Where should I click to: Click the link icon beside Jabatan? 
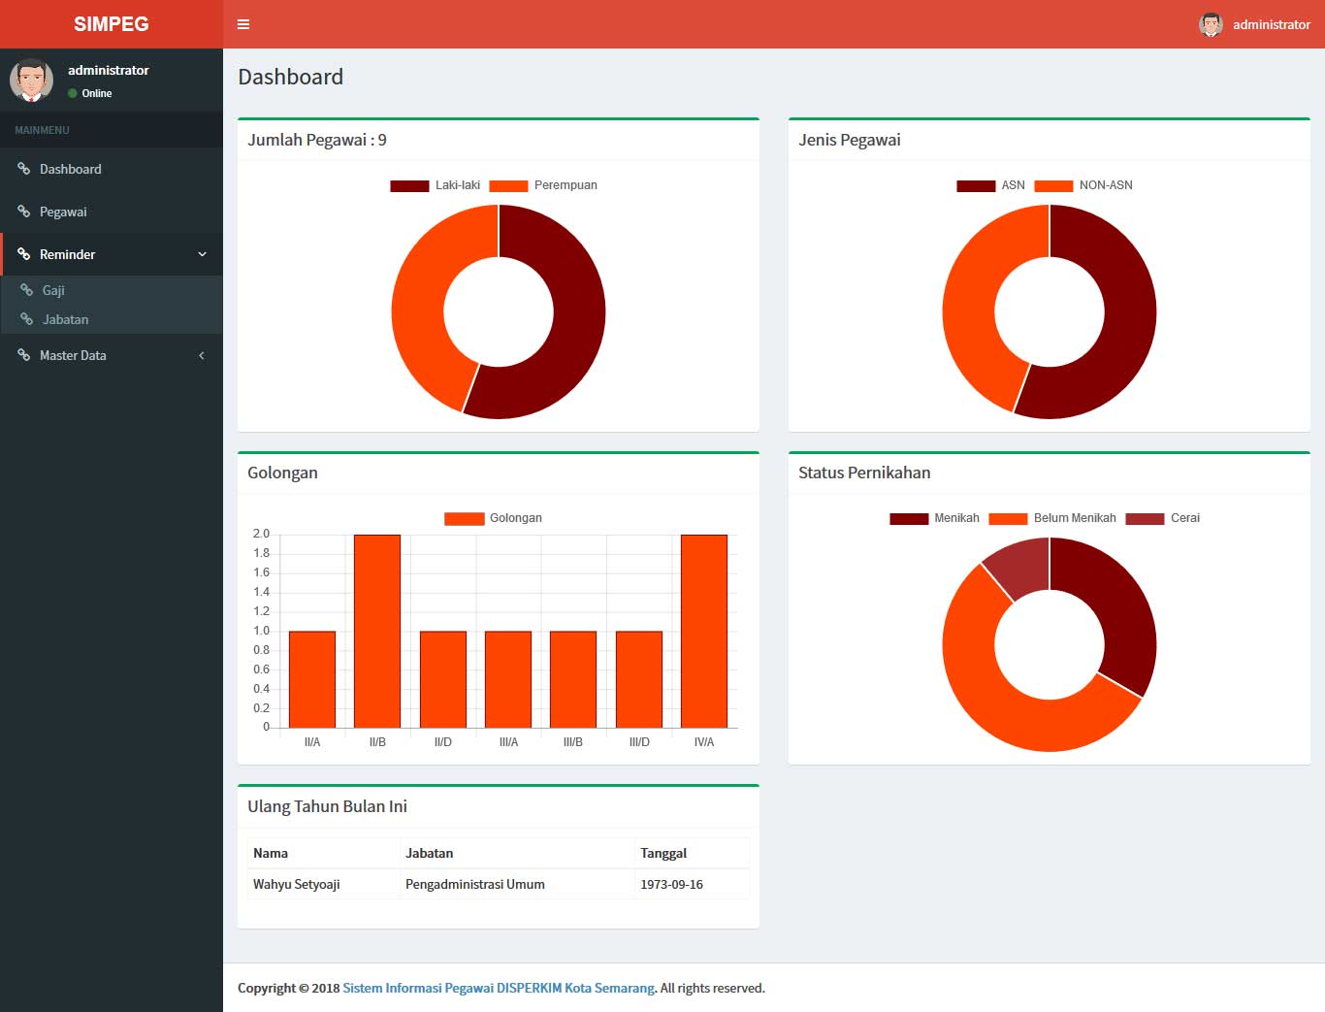point(26,319)
